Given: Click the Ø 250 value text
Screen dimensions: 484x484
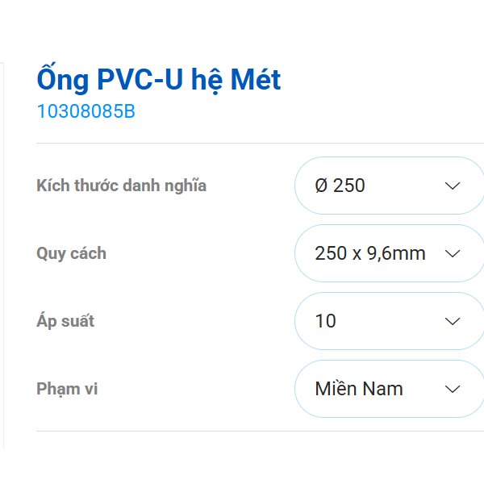Looking at the screenshot, I should tap(340, 186).
